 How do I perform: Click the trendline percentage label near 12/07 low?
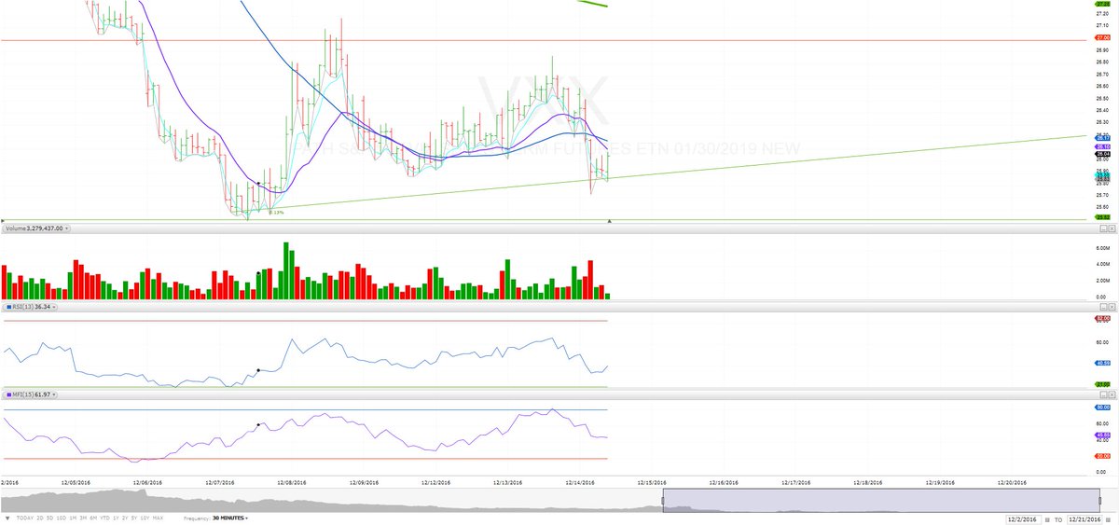(277, 213)
